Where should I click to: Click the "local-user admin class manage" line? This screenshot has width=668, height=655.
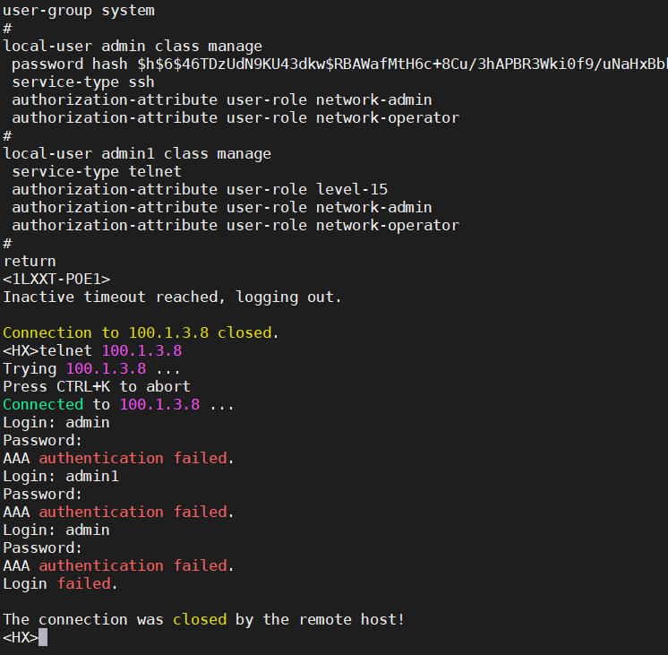click(133, 46)
